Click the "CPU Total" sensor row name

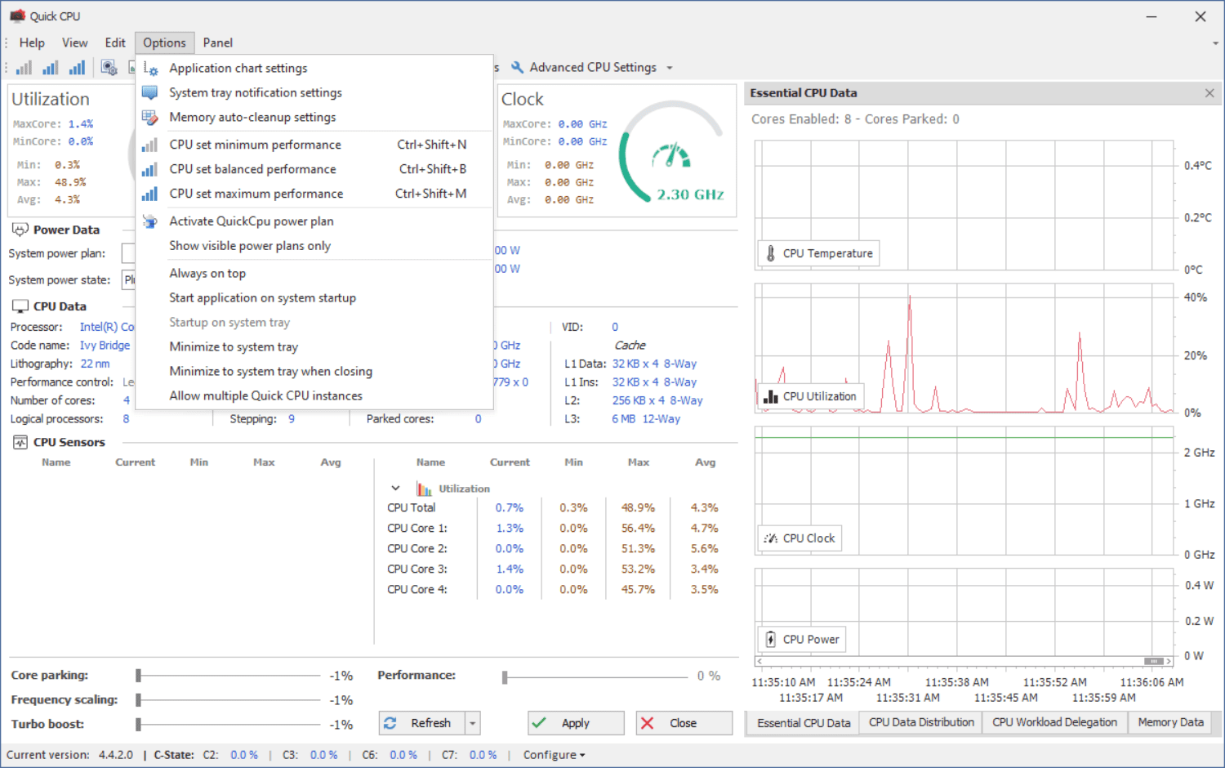412,508
